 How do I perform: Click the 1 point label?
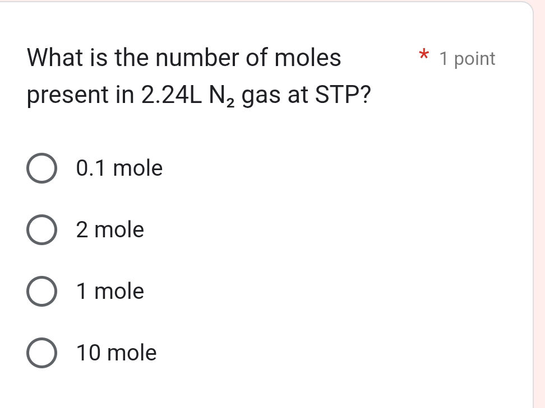tap(467, 58)
